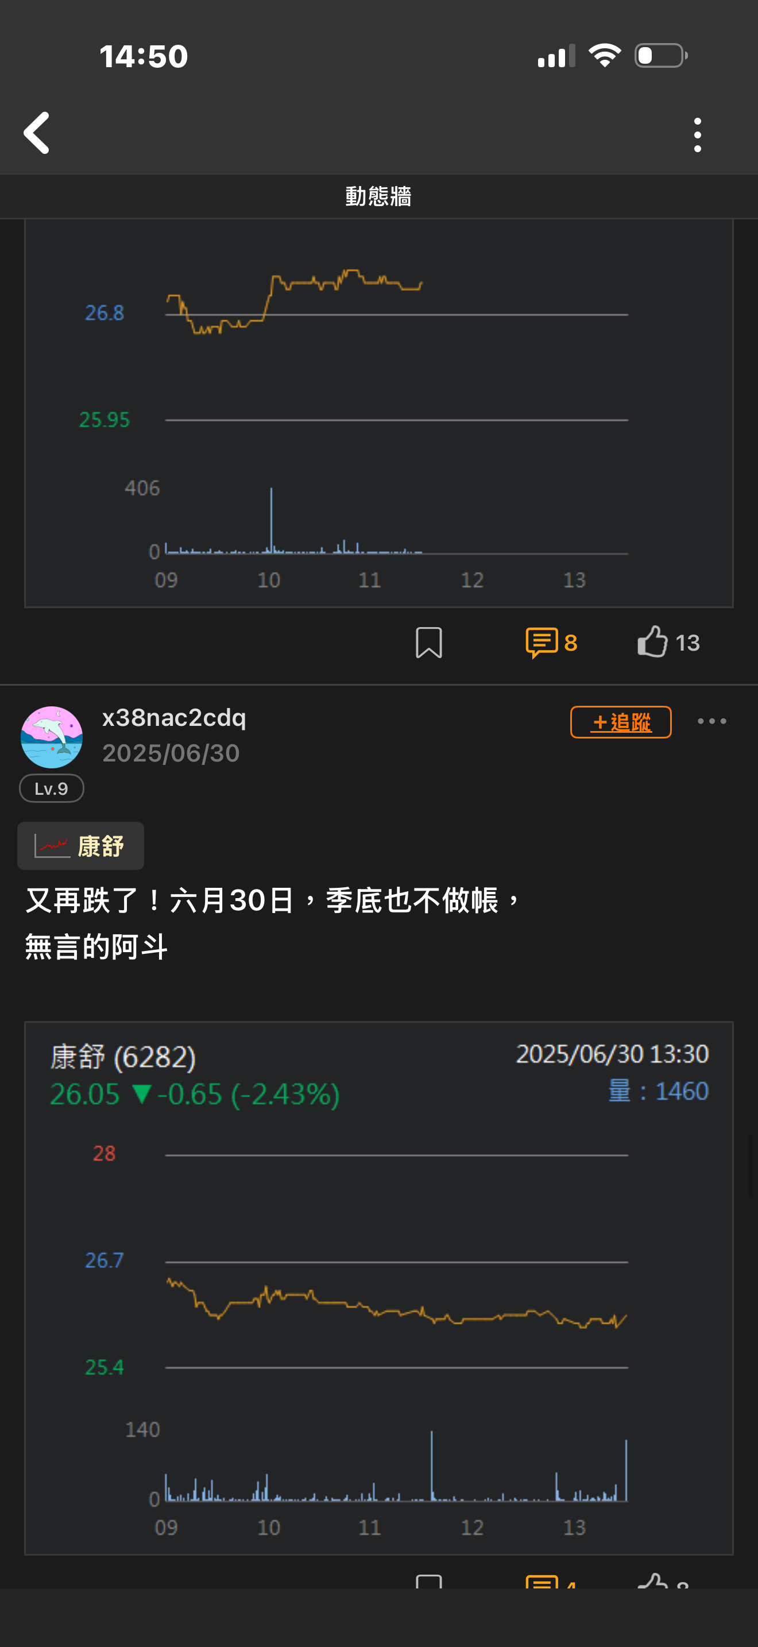Follow the user with the +追蹤 button
The width and height of the screenshot is (758, 1647).
[x=621, y=722]
